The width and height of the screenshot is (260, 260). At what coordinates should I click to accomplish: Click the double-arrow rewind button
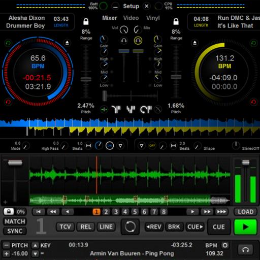coord(53,212)
